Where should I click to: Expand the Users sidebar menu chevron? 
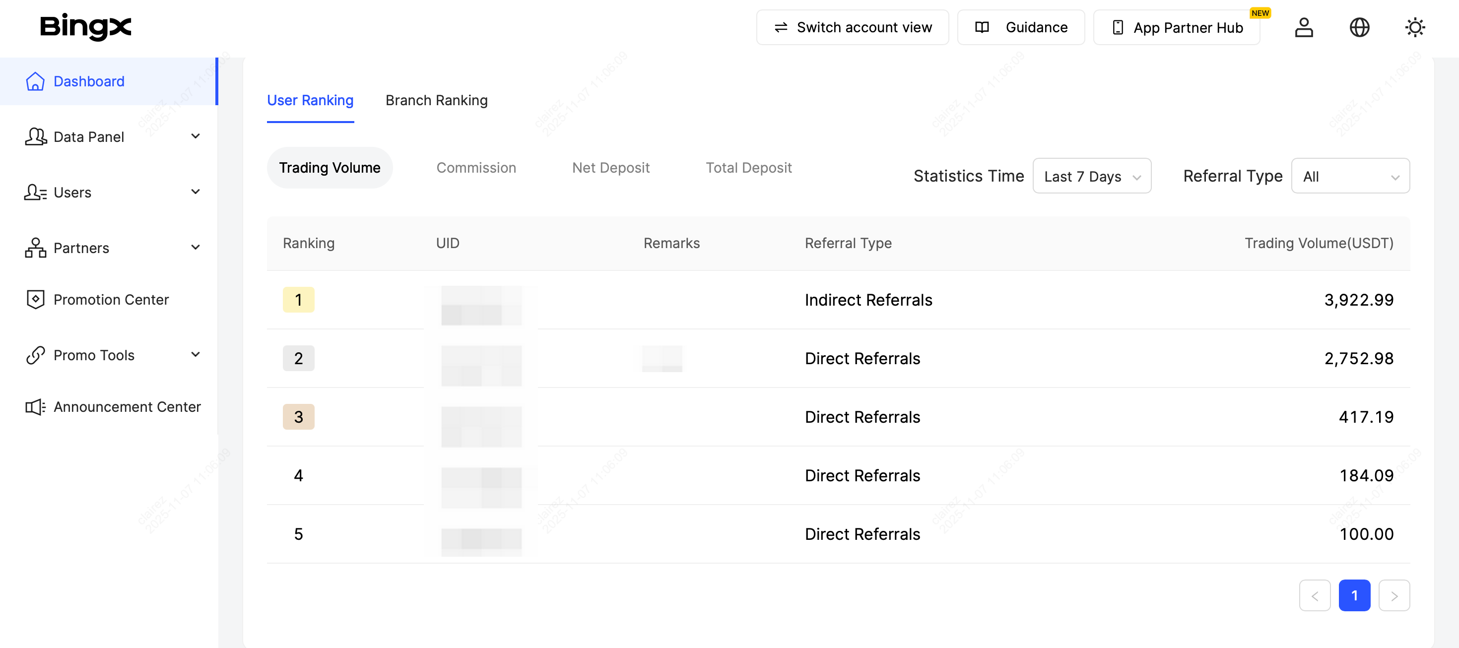pyautogui.click(x=196, y=192)
